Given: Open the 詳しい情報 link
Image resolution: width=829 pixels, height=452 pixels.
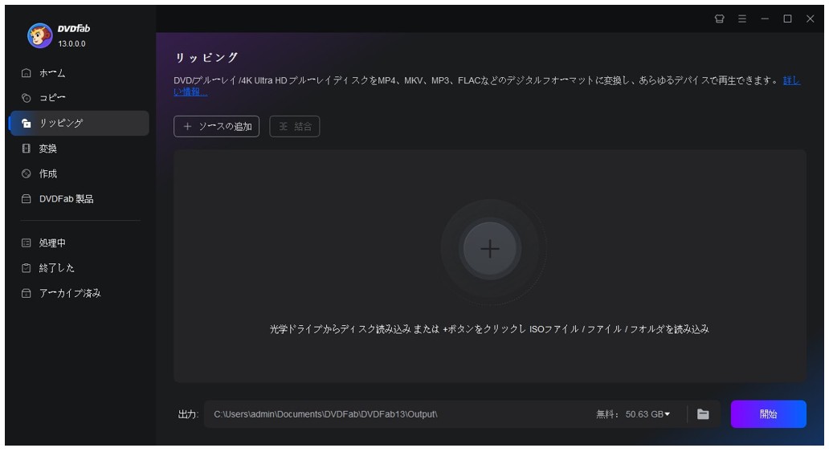Looking at the screenshot, I should (791, 80).
